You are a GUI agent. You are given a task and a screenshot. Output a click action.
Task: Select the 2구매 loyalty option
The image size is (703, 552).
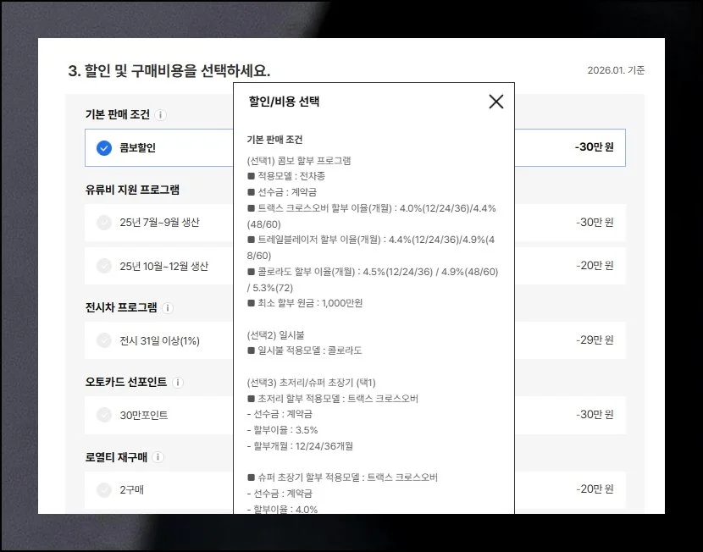point(104,489)
